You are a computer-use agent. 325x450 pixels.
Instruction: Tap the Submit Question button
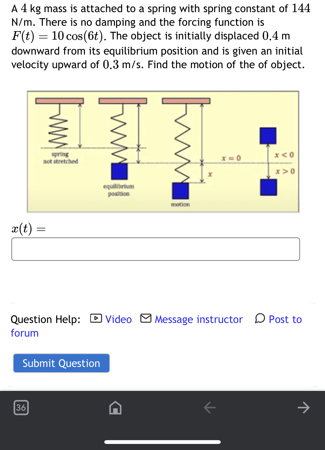point(61,363)
